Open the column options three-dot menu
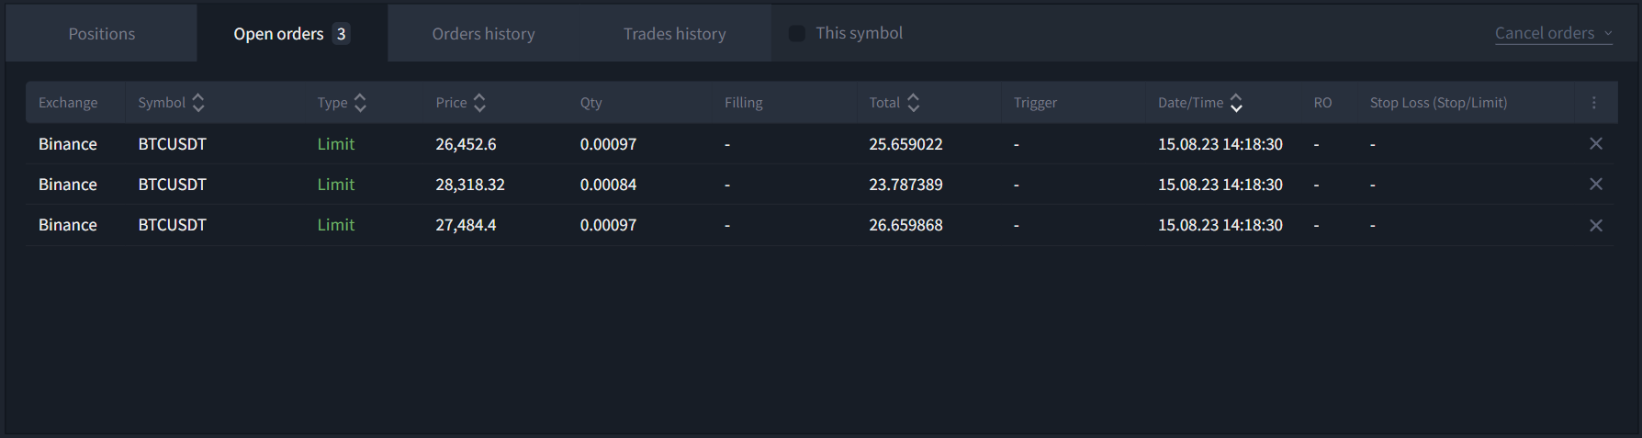Viewport: 1642px width, 438px height. [x=1594, y=103]
